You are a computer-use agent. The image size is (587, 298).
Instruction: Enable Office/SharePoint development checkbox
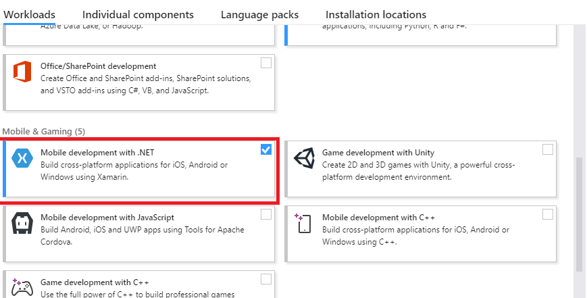click(266, 63)
